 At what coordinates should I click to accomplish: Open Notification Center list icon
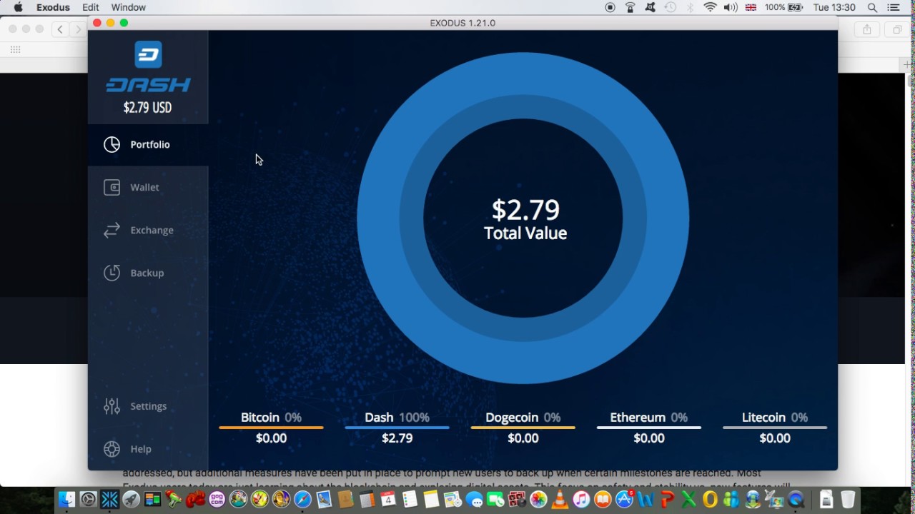894,7
